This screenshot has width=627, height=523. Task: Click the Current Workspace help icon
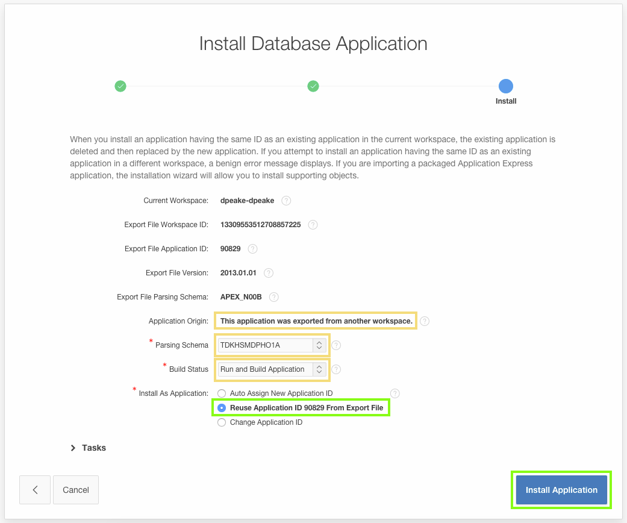coord(286,201)
